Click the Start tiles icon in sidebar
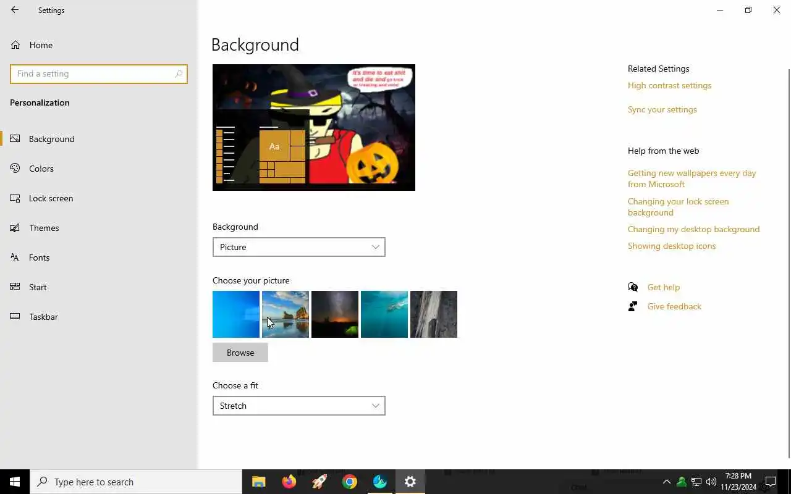Screen dimensions: 791x494 (15, 287)
